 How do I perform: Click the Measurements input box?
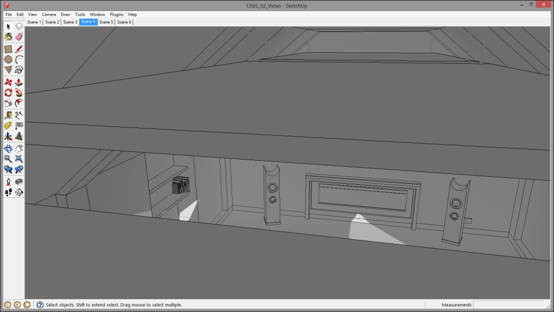pyautogui.click(x=509, y=305)
